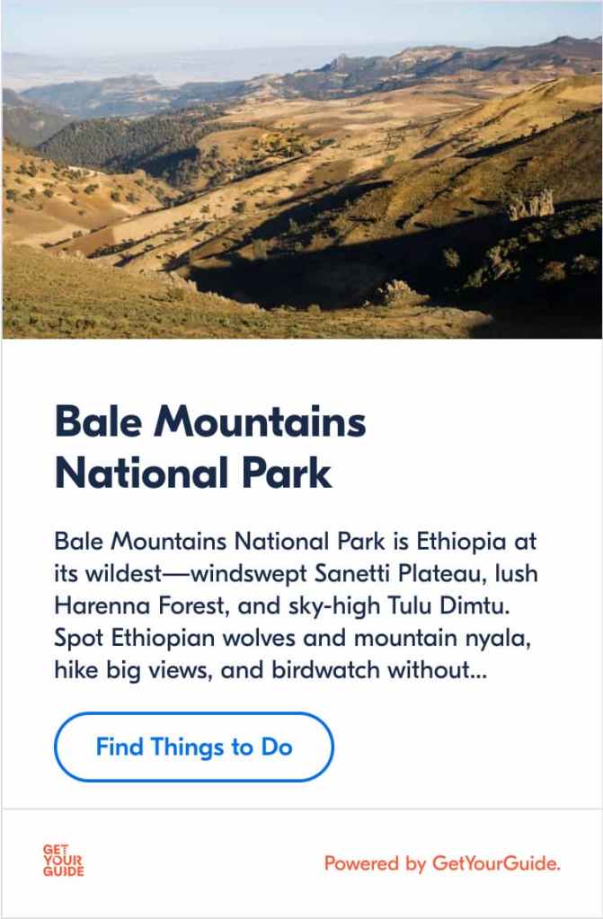Click the Find Things to Do button
Image resolution: width=603 pixels, height=919 pixels.
point(194,747)
